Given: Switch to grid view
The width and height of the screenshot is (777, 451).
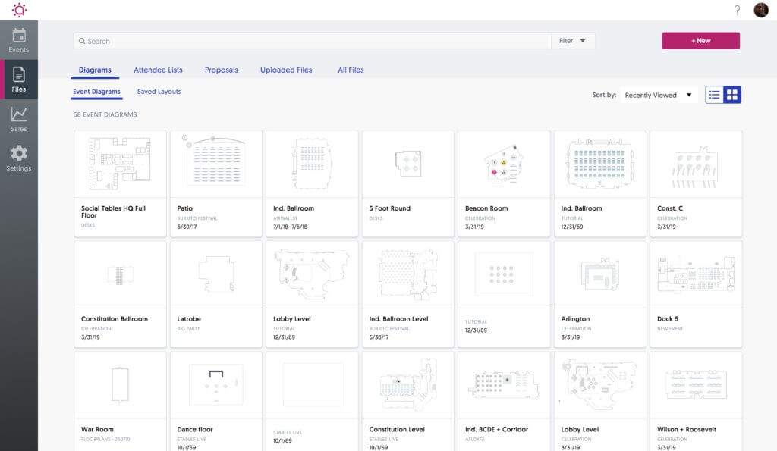Looking at the screenshot, I should coord(733,95).
